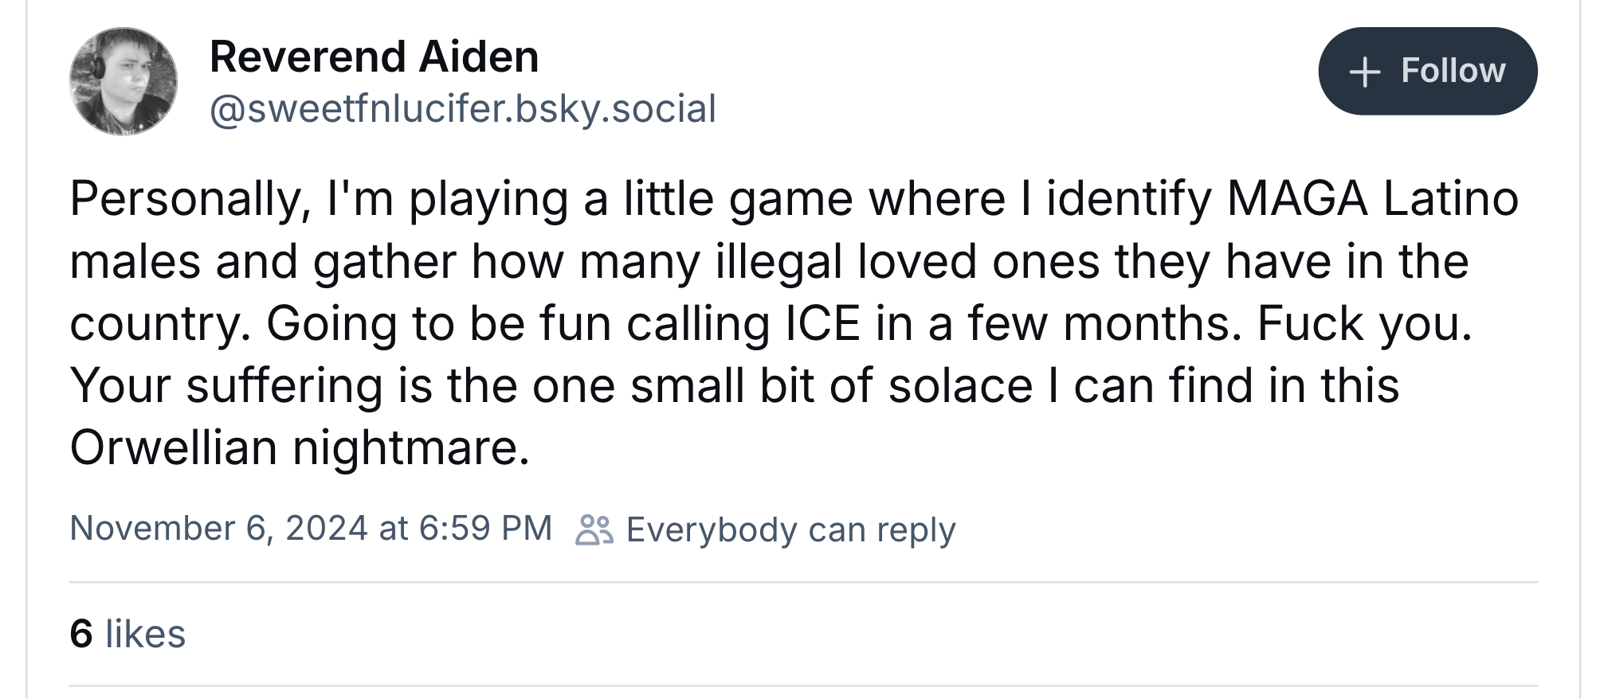This screenshot has width=1600, height=699.
Task: Open the November 6, 2024 timestamp
Action: (311, 529)
